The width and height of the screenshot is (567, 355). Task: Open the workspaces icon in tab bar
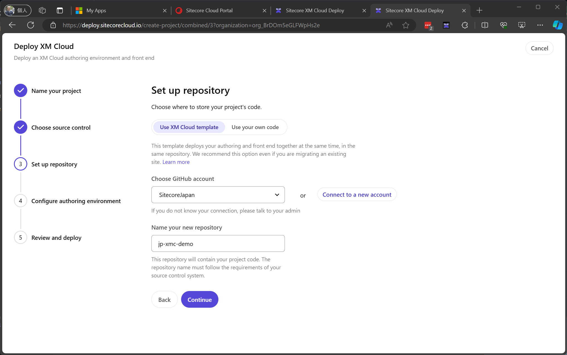pos(42,10)
